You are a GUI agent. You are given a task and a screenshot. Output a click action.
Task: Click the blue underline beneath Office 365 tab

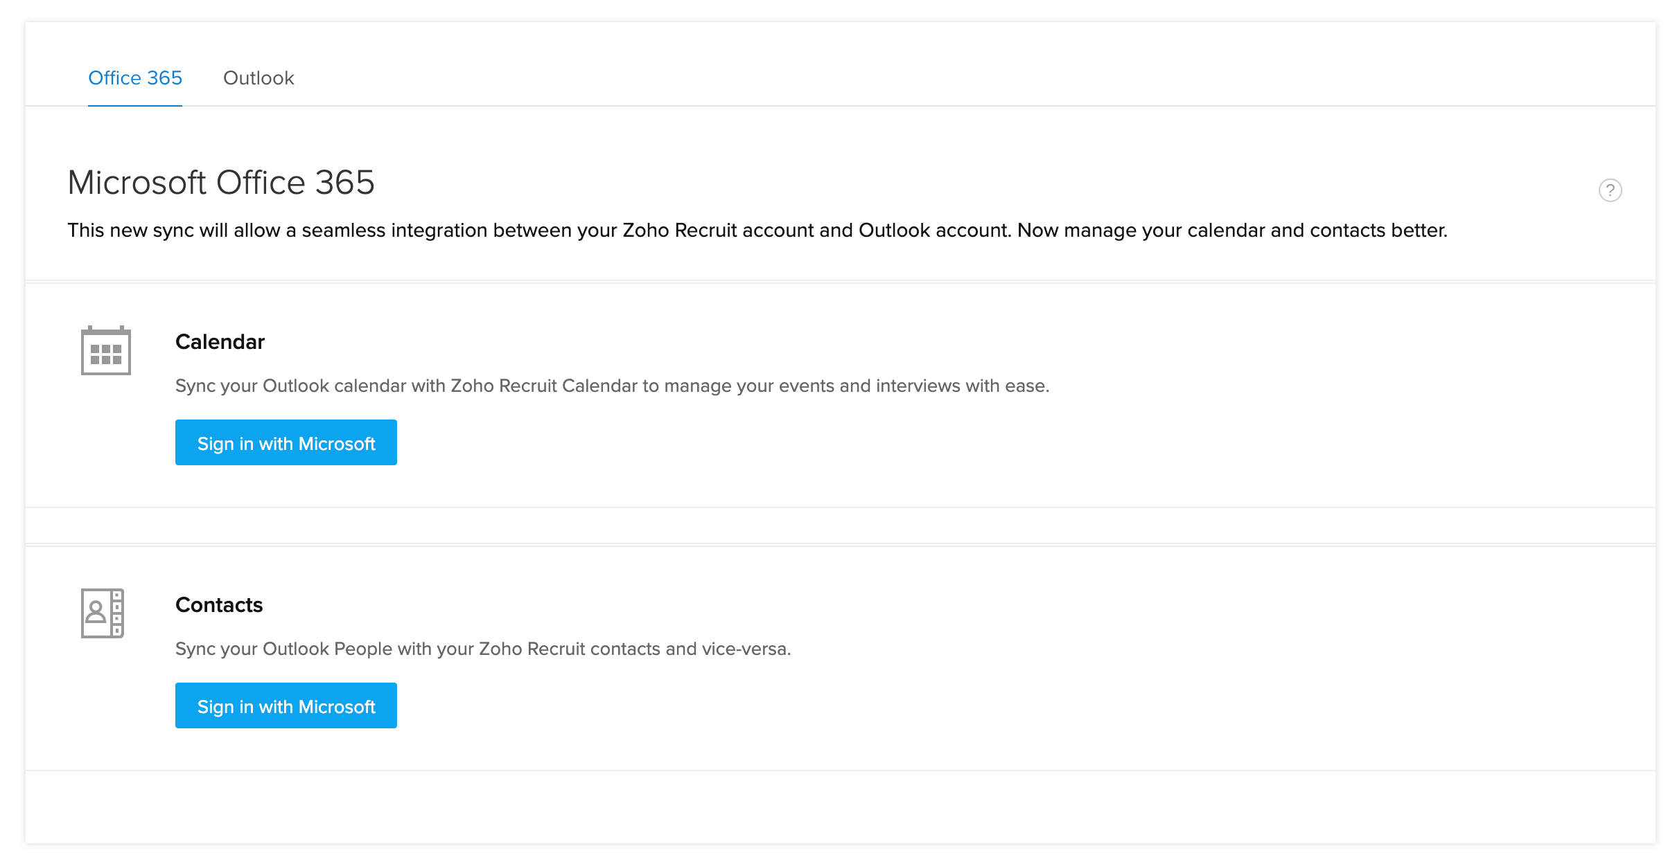click(135, 105)
